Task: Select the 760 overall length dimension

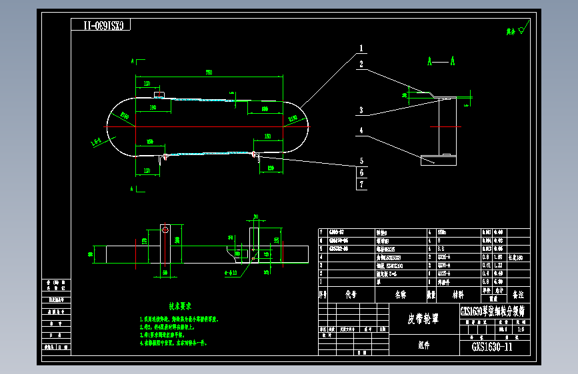Action: click(209, 73)
